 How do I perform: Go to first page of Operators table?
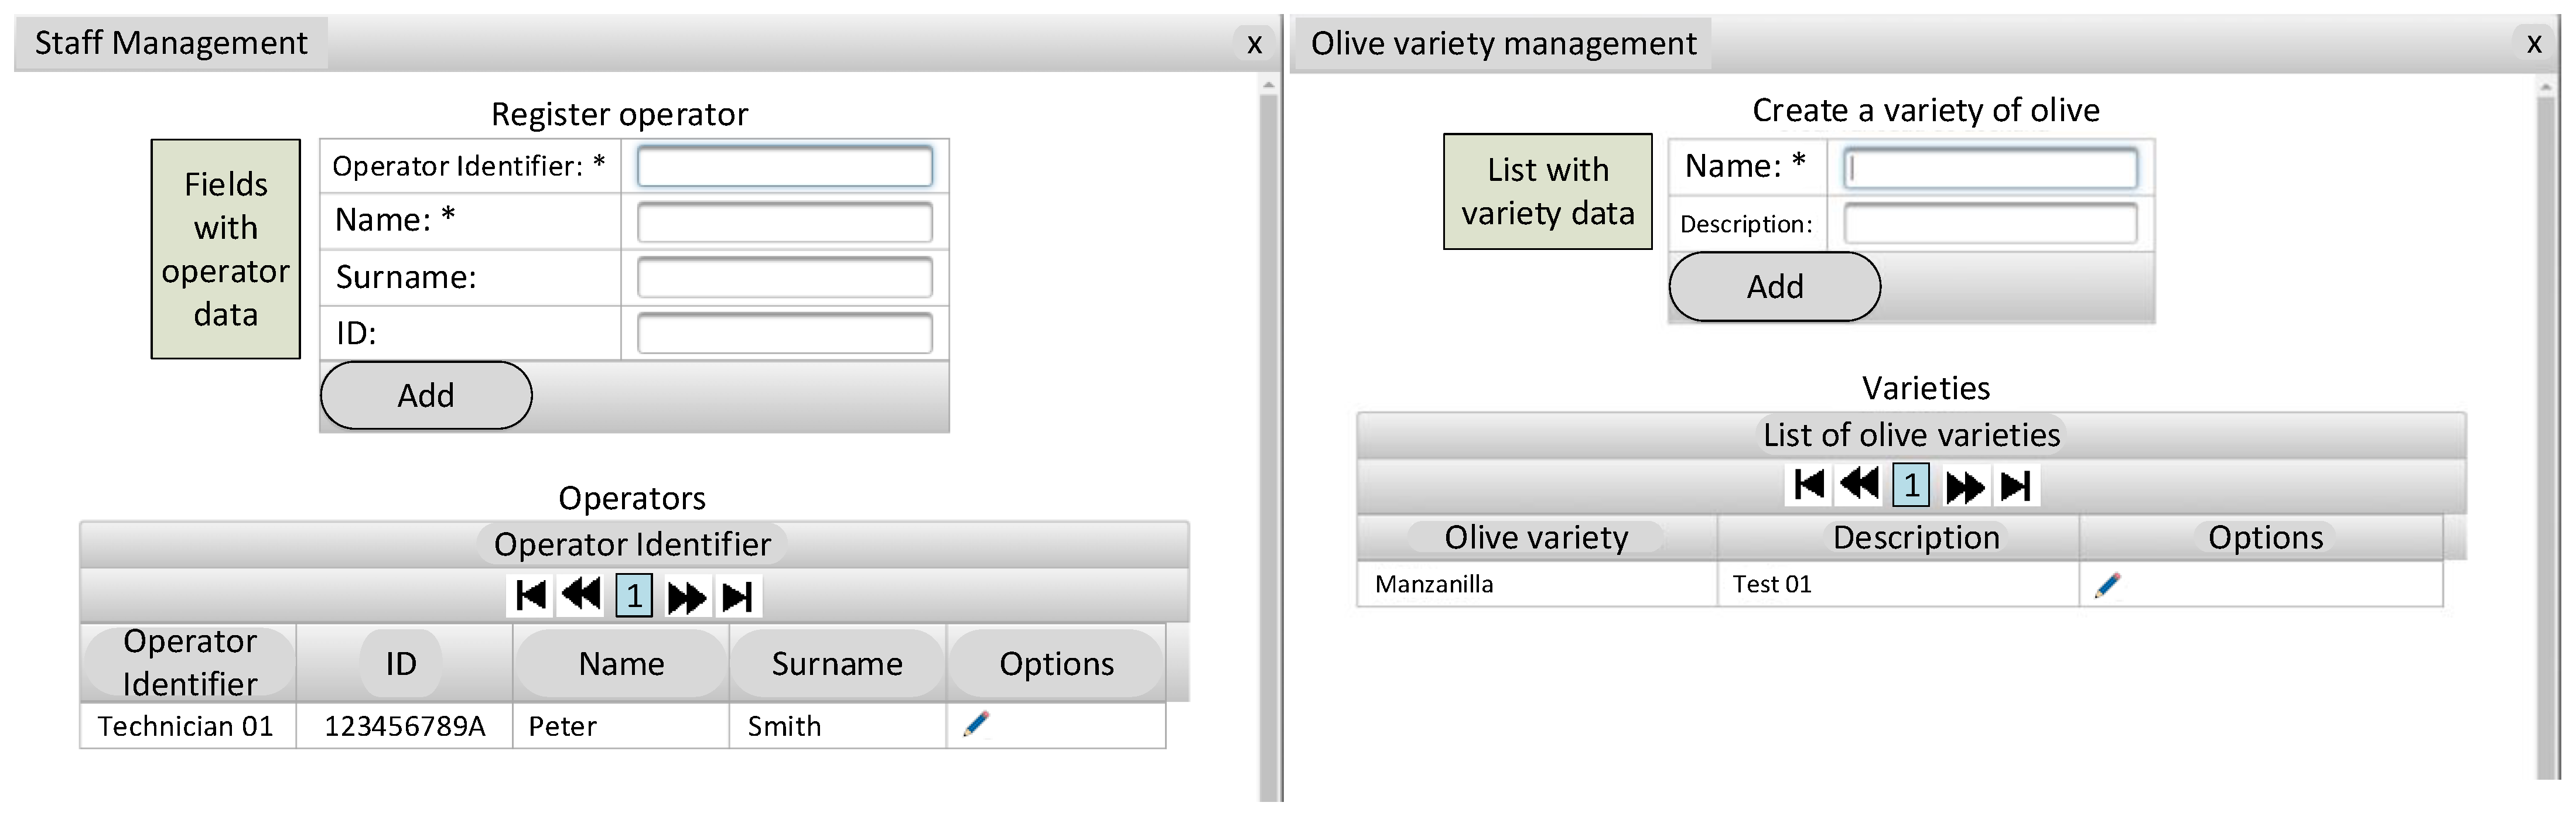coord(531,596)
